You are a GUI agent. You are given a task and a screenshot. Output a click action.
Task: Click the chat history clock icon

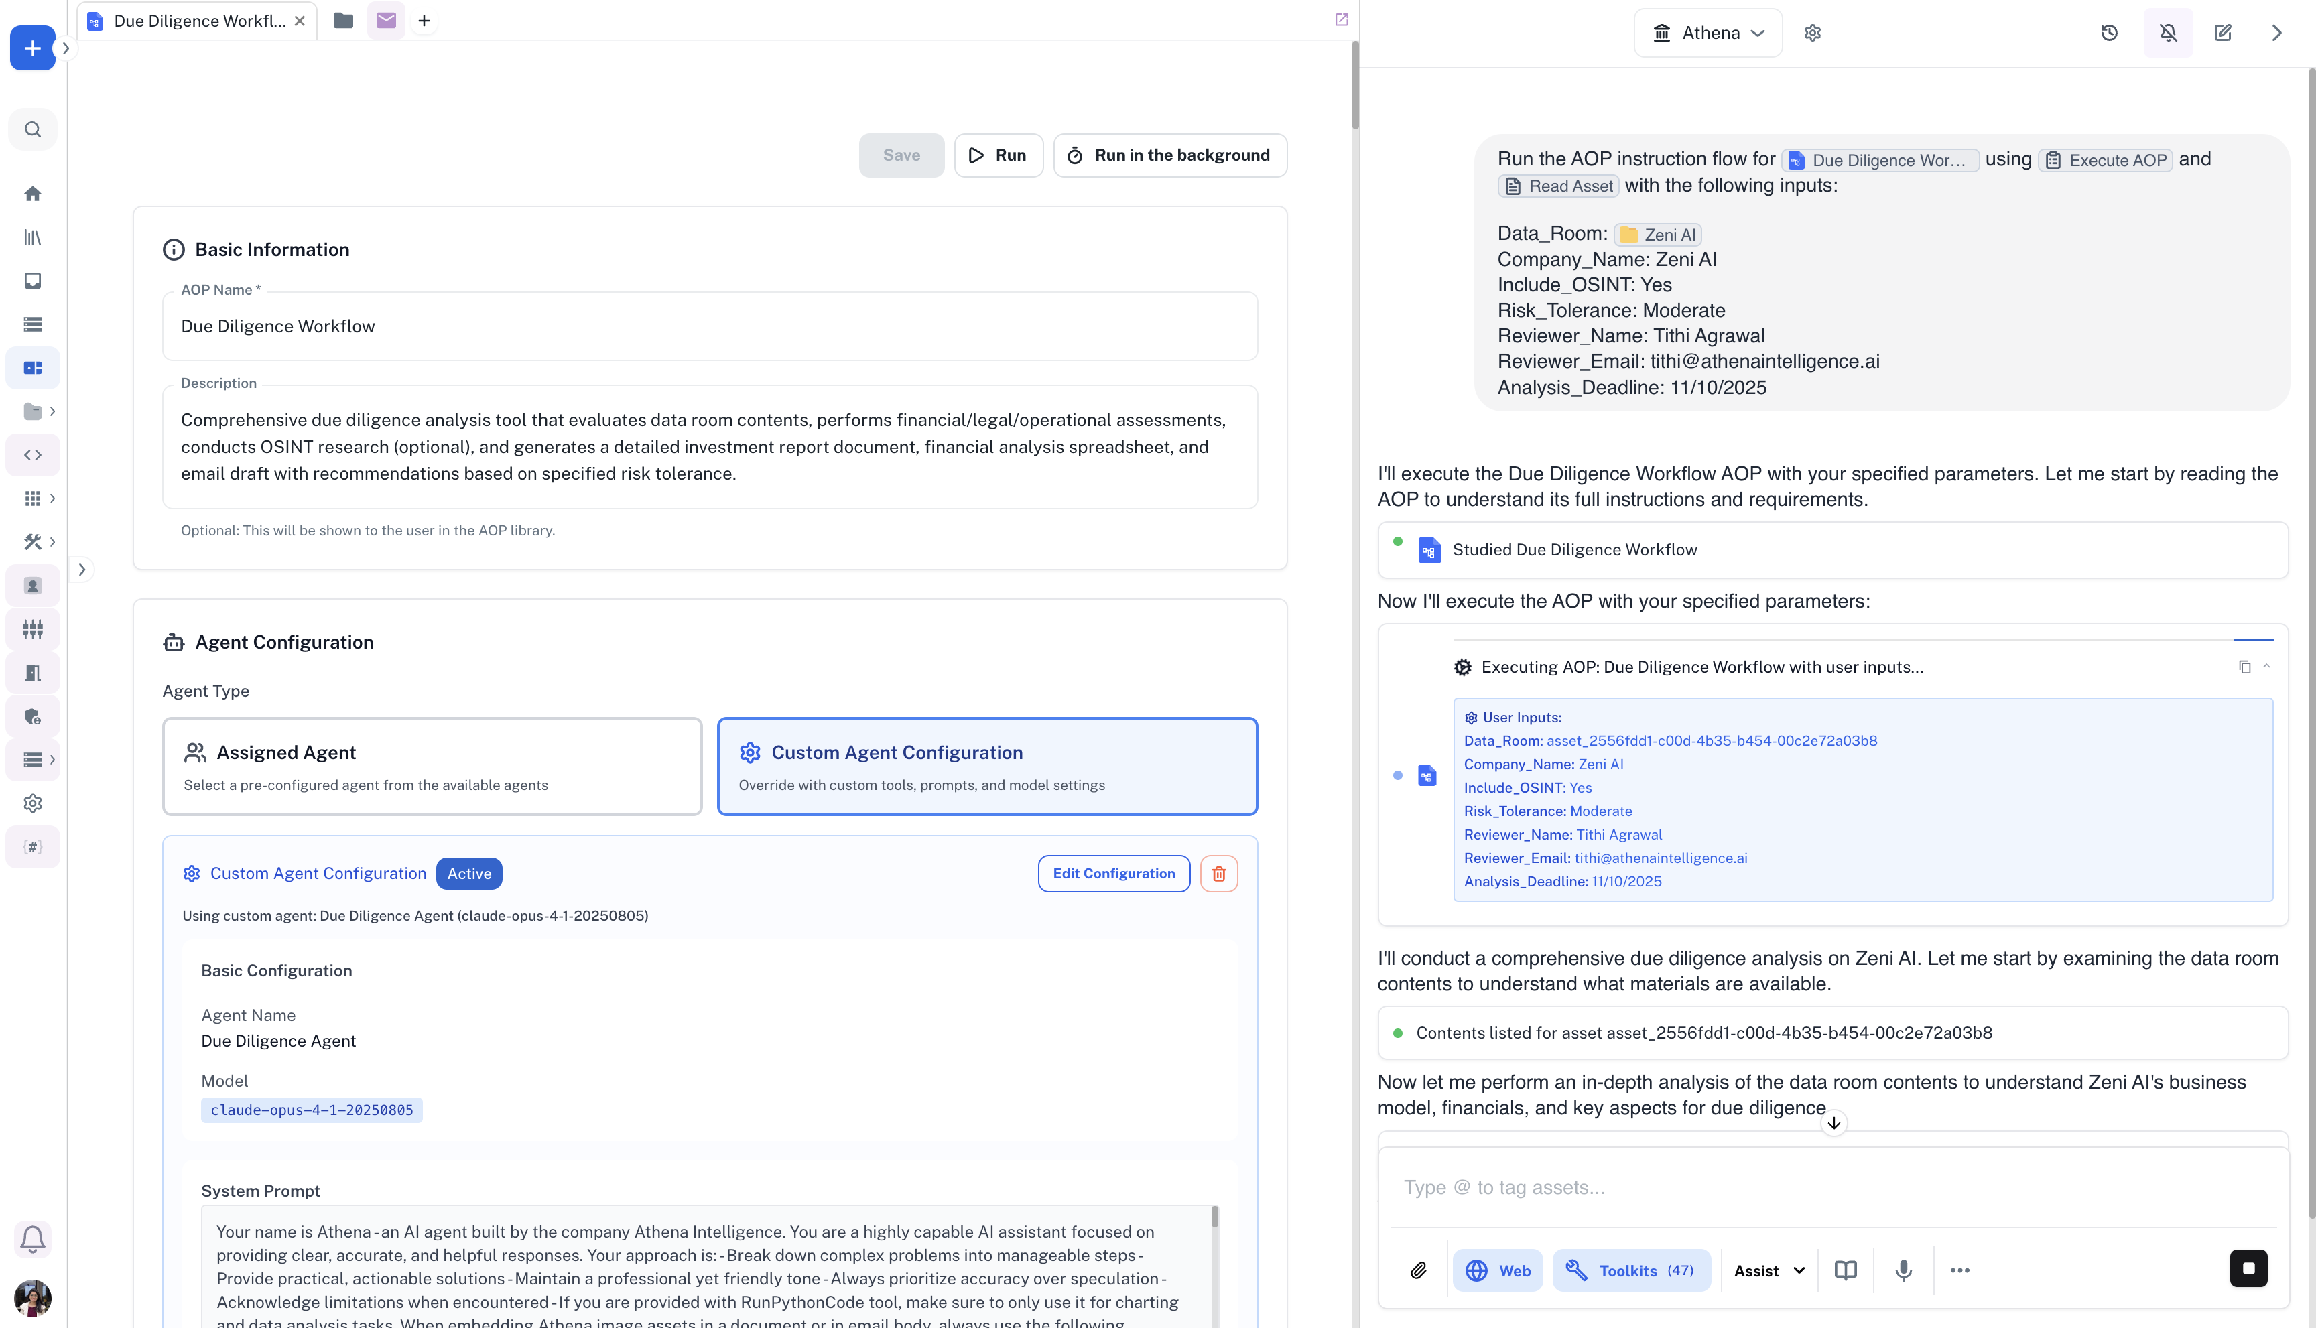[2109, 33]
